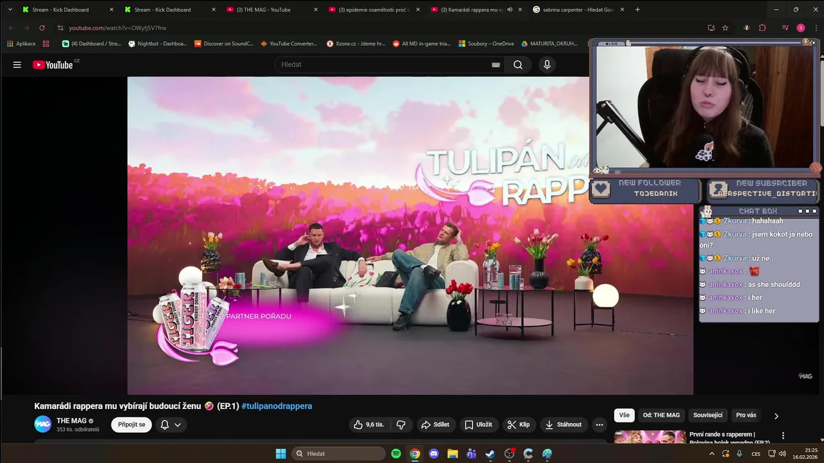This screenshot has width=824, height=463.
Task: Dislike the video with the thumbs-down icon
Action: [x=401, y=424]
